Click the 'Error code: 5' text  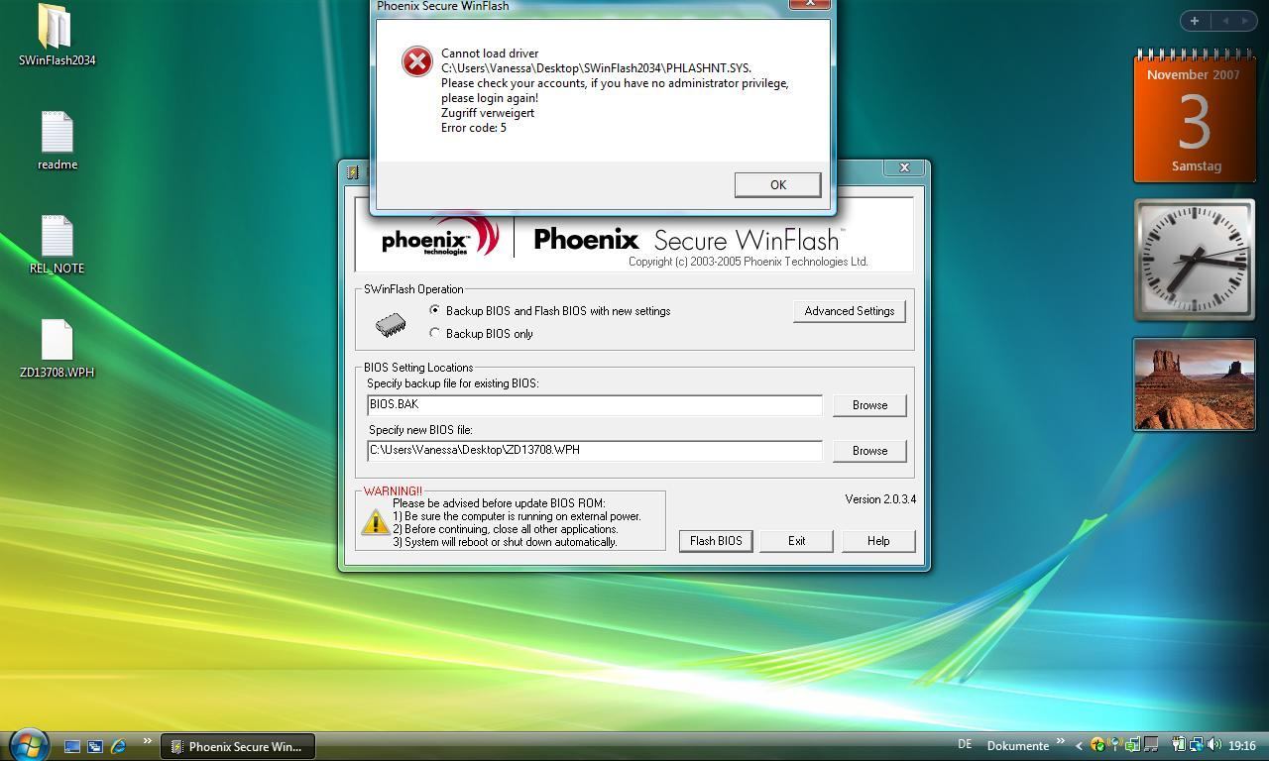point(474,128)
